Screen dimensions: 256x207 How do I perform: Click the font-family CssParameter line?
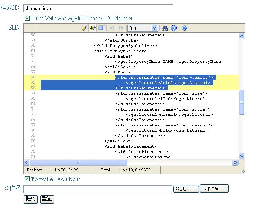tap(164, 78)
